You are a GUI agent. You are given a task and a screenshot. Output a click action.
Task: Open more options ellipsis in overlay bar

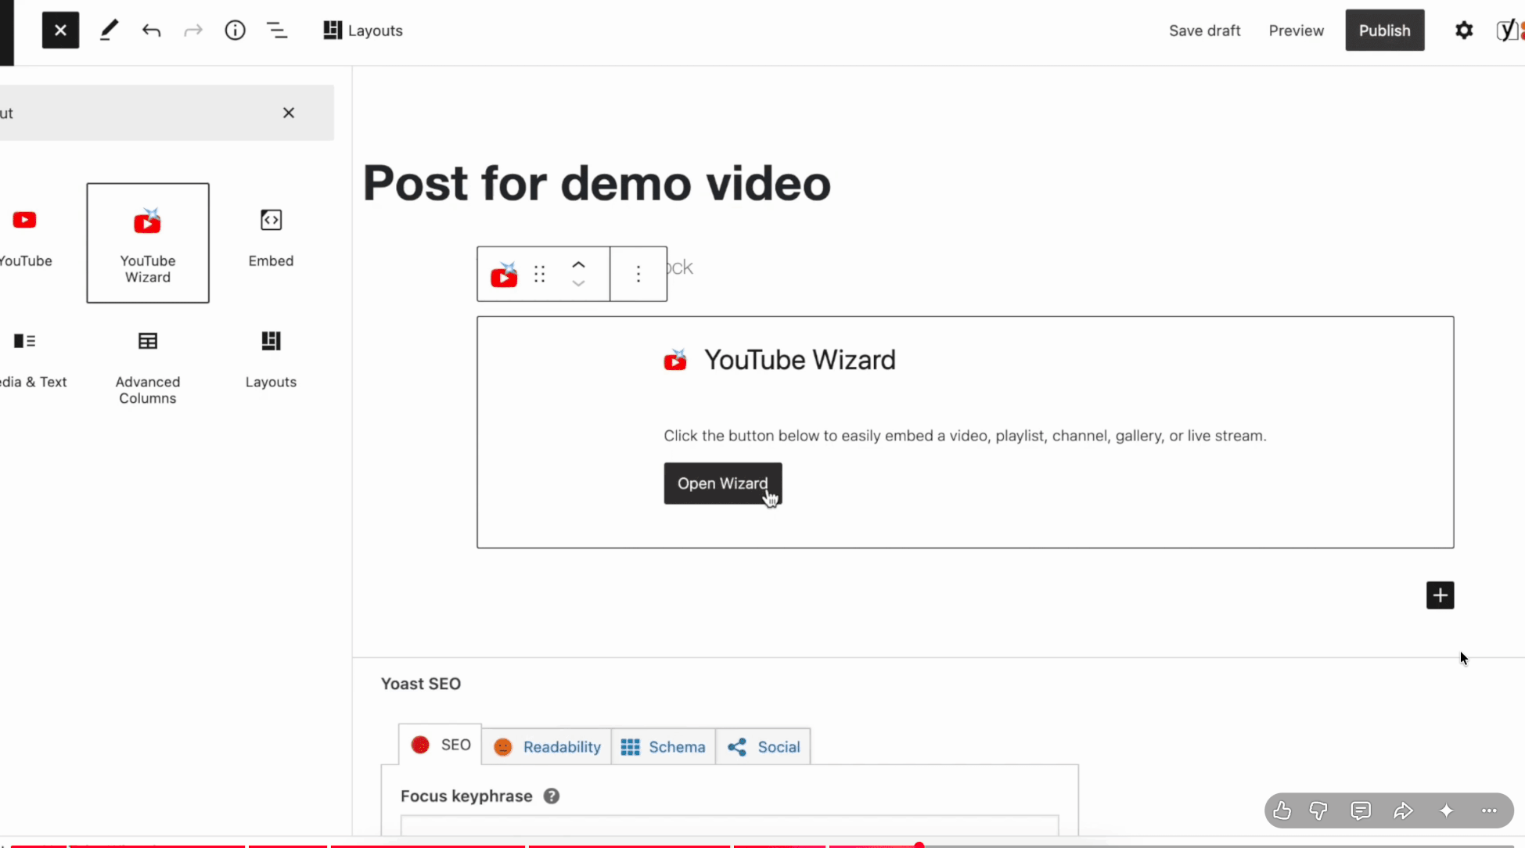1488,810
